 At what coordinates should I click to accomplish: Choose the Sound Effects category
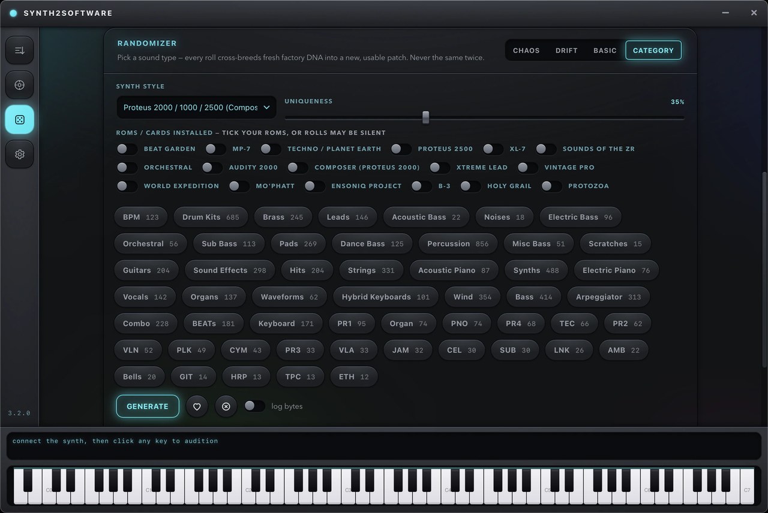[230, 270]
